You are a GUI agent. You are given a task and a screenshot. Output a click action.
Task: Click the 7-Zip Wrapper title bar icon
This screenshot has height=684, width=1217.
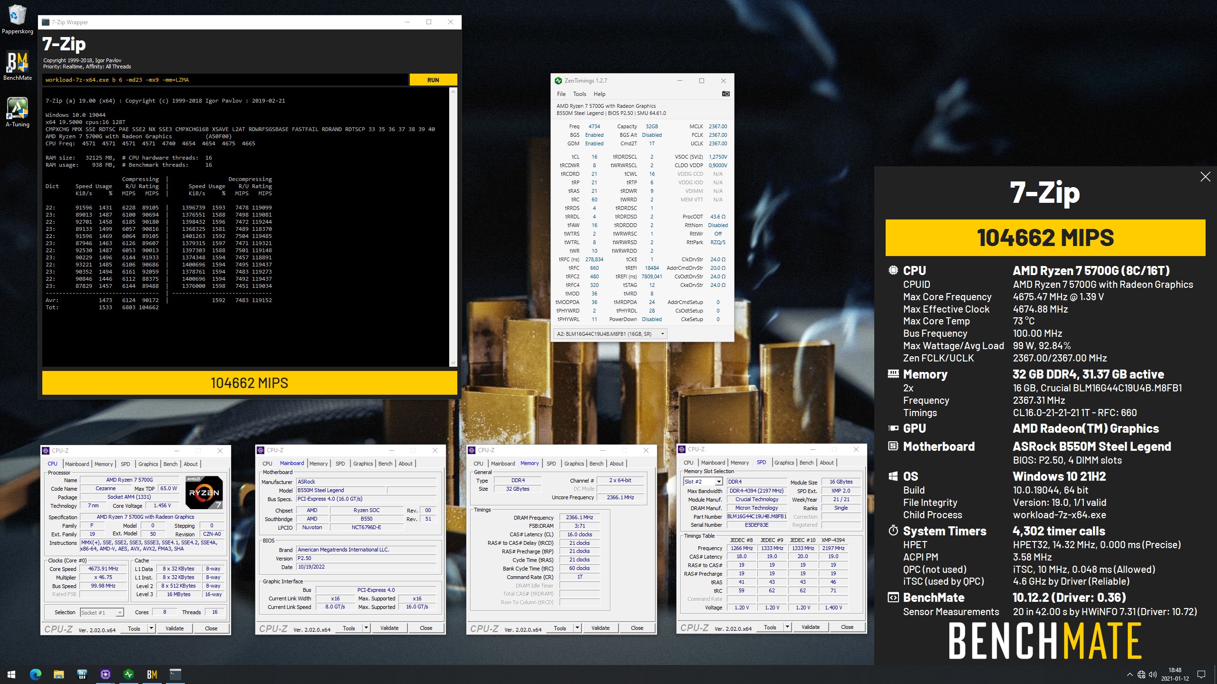click(x=46, y=22)
